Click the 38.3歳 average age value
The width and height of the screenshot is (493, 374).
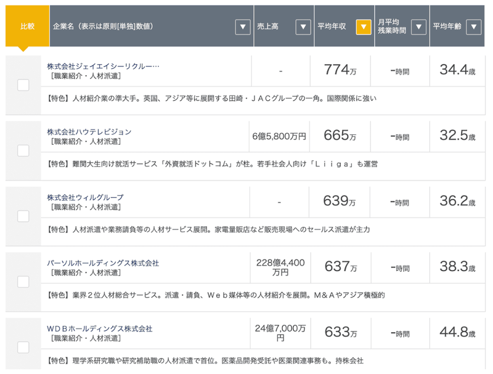(457, 267)
